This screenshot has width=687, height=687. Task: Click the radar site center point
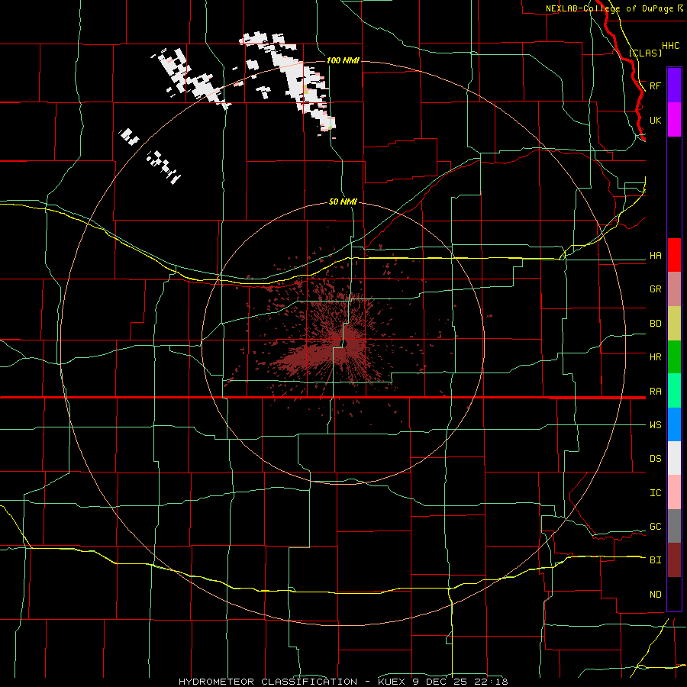pos(343,343)
